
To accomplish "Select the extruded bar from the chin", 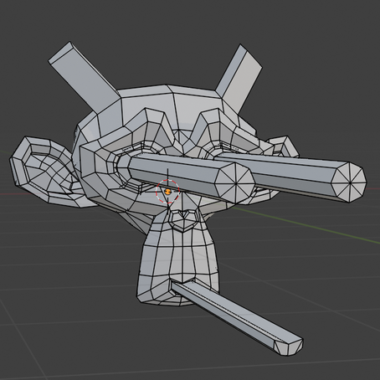I will click(x=237, y=318).
